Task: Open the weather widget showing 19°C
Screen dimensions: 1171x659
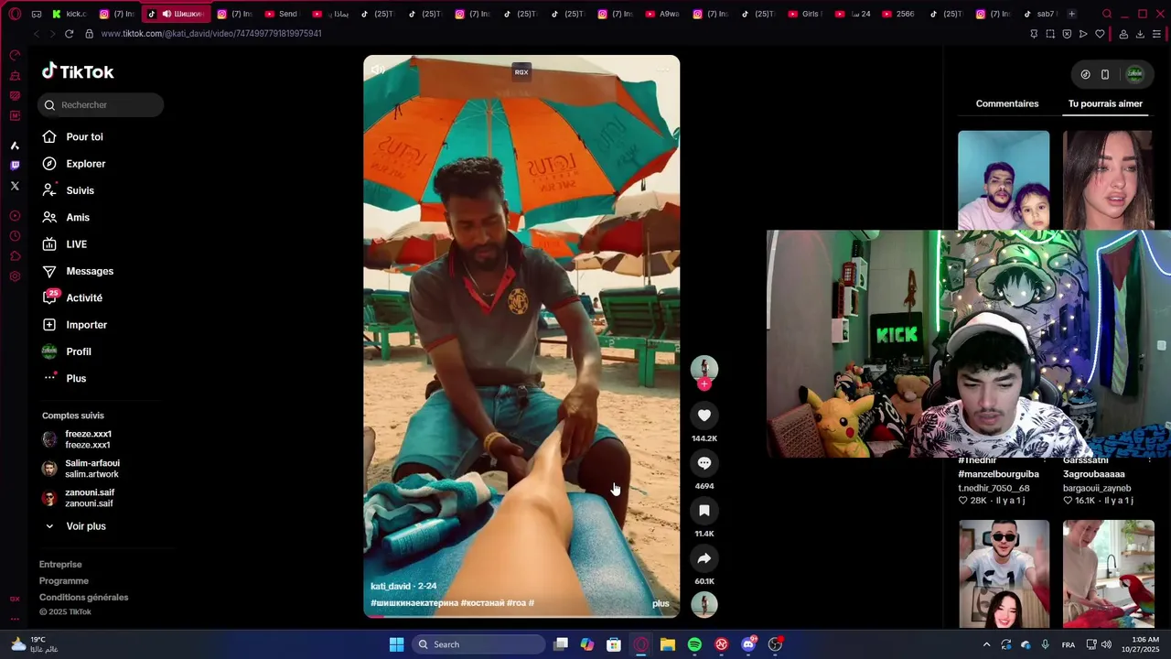Action: click(x=35, y=644)
